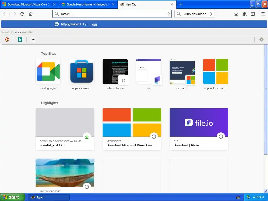Run the 2005 download search arrow
268x201 pixels.
210,14
